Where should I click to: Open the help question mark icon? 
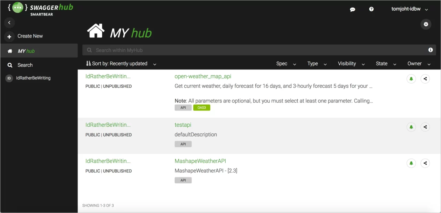(x=371, y=9)
